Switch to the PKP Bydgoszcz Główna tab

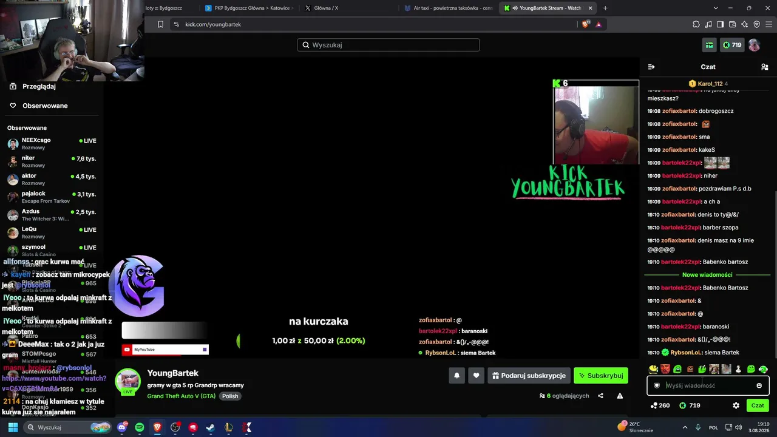(249, 8)
